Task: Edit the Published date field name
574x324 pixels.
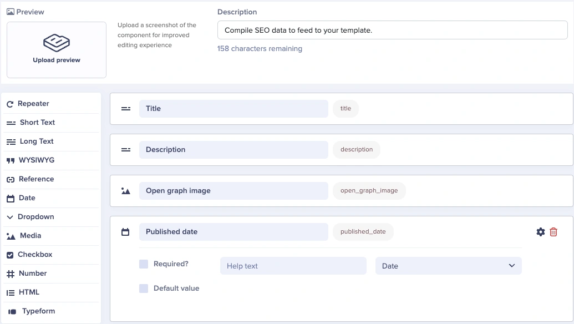Action: coord(233,232)
